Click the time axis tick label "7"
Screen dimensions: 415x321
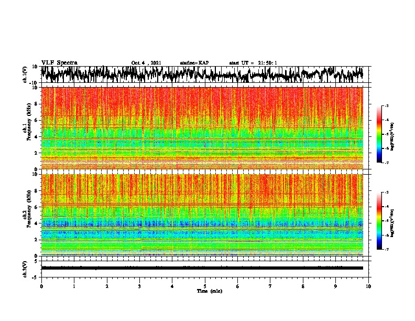click(x=270, y=286)
